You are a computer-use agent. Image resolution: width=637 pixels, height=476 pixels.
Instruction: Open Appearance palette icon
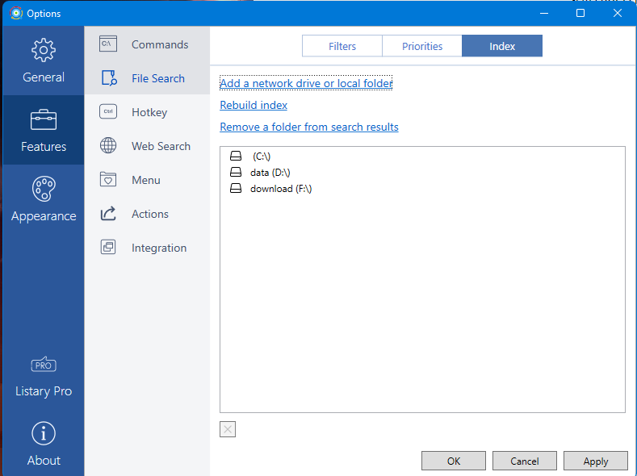click(44, 189)
